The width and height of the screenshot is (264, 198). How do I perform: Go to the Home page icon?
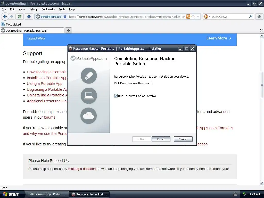29,16
